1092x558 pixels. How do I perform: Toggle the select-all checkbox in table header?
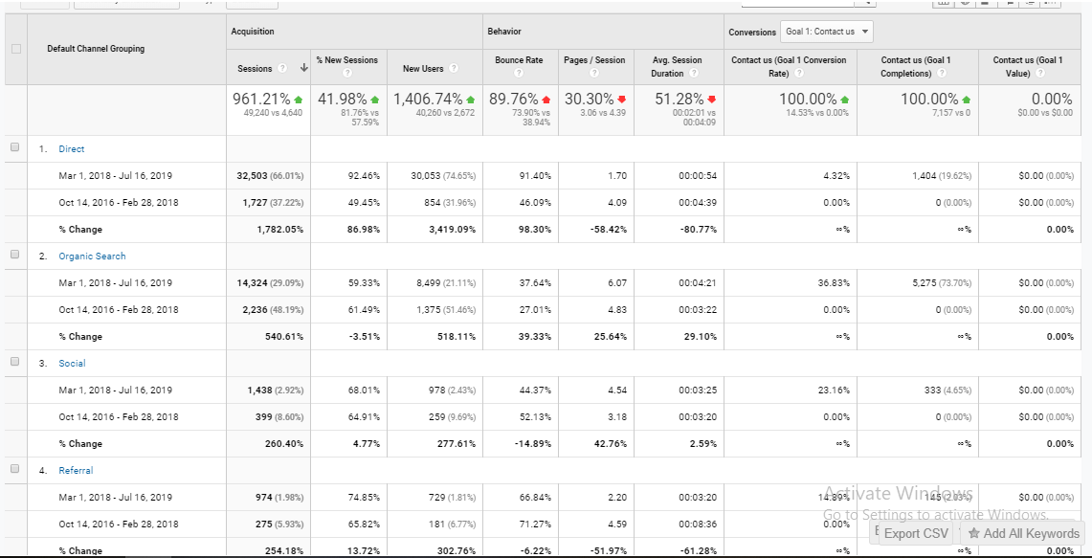coord(14,49)
